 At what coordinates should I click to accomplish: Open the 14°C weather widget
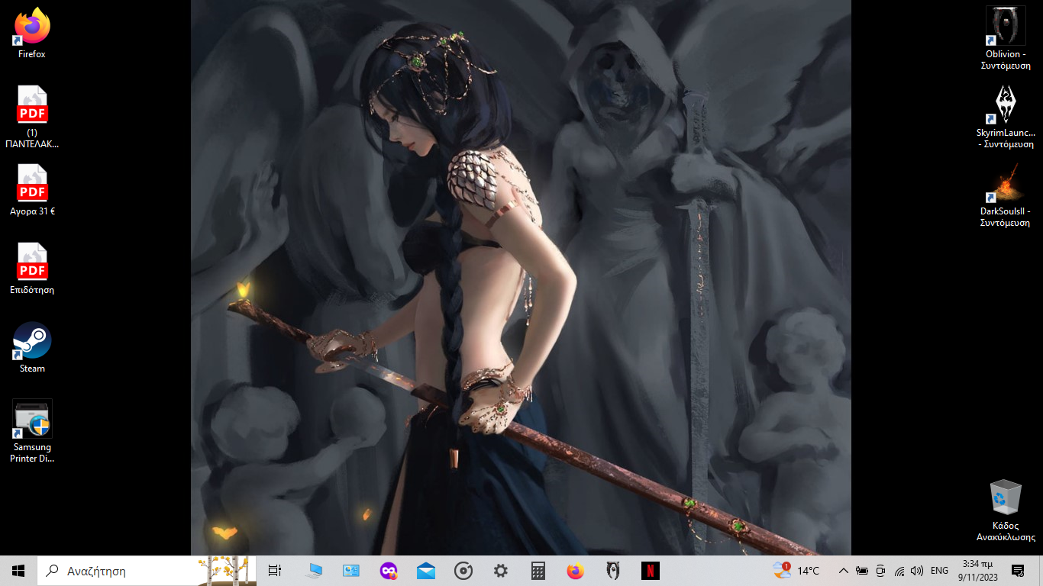pyautogui.click(x=796, y=571)
